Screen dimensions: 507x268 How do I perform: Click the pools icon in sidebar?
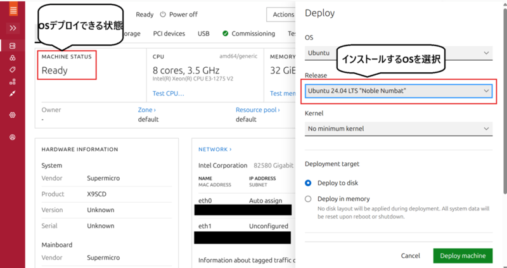coord(13,58)
